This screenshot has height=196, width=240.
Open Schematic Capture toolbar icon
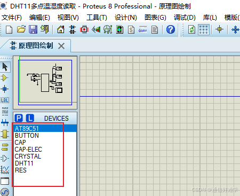(73, 29)
